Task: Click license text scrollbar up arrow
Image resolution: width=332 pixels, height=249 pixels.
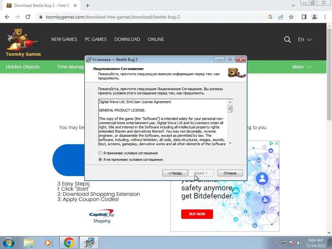Action: click(x=230, y=102)
